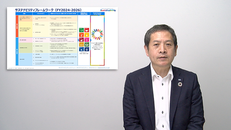This screenshot has height=130, width=231.
Task: Click the pink SDG 10 reduced inequalities icon
Action: coord(87,39)
